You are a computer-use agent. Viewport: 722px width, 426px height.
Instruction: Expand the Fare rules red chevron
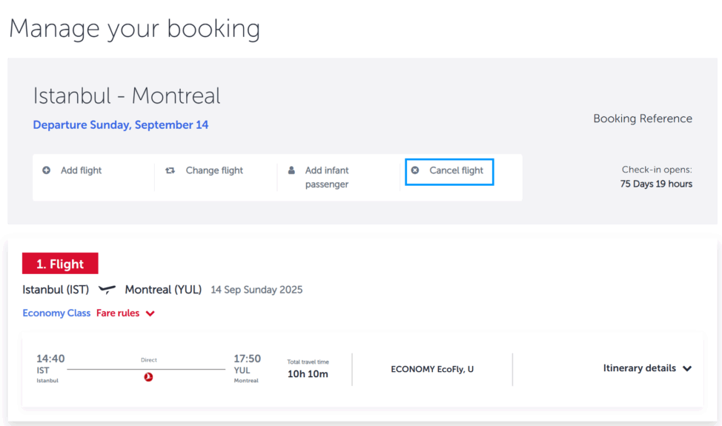tap(150, 313)
